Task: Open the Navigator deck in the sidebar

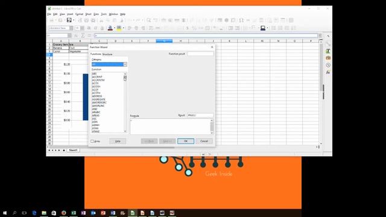Action: (x=328, y=65)
